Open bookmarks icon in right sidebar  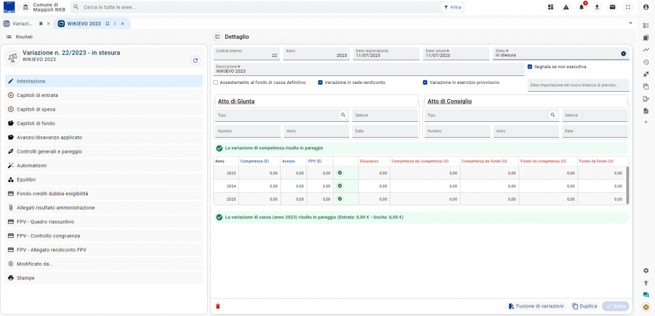click(x=646, y=37)
